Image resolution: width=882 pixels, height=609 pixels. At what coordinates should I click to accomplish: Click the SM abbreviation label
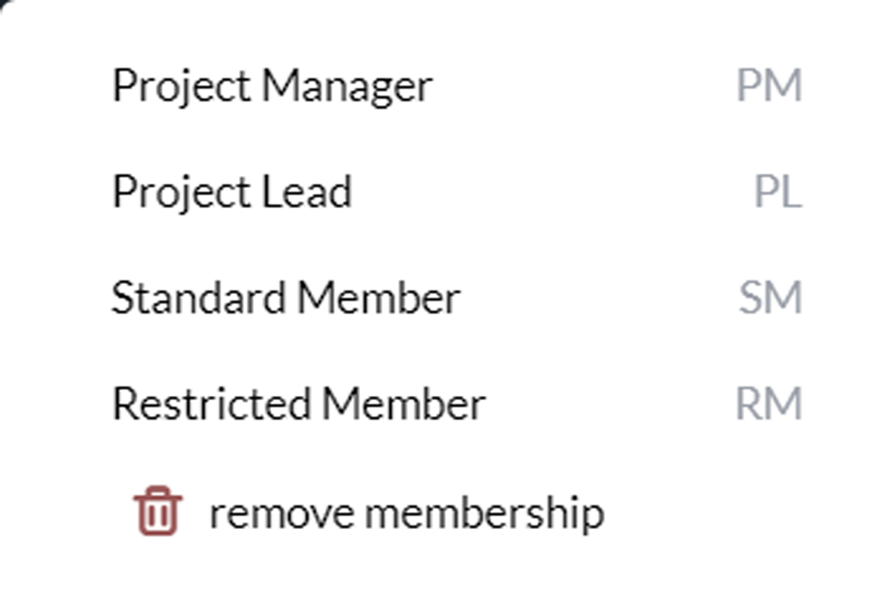coord(771,298)
